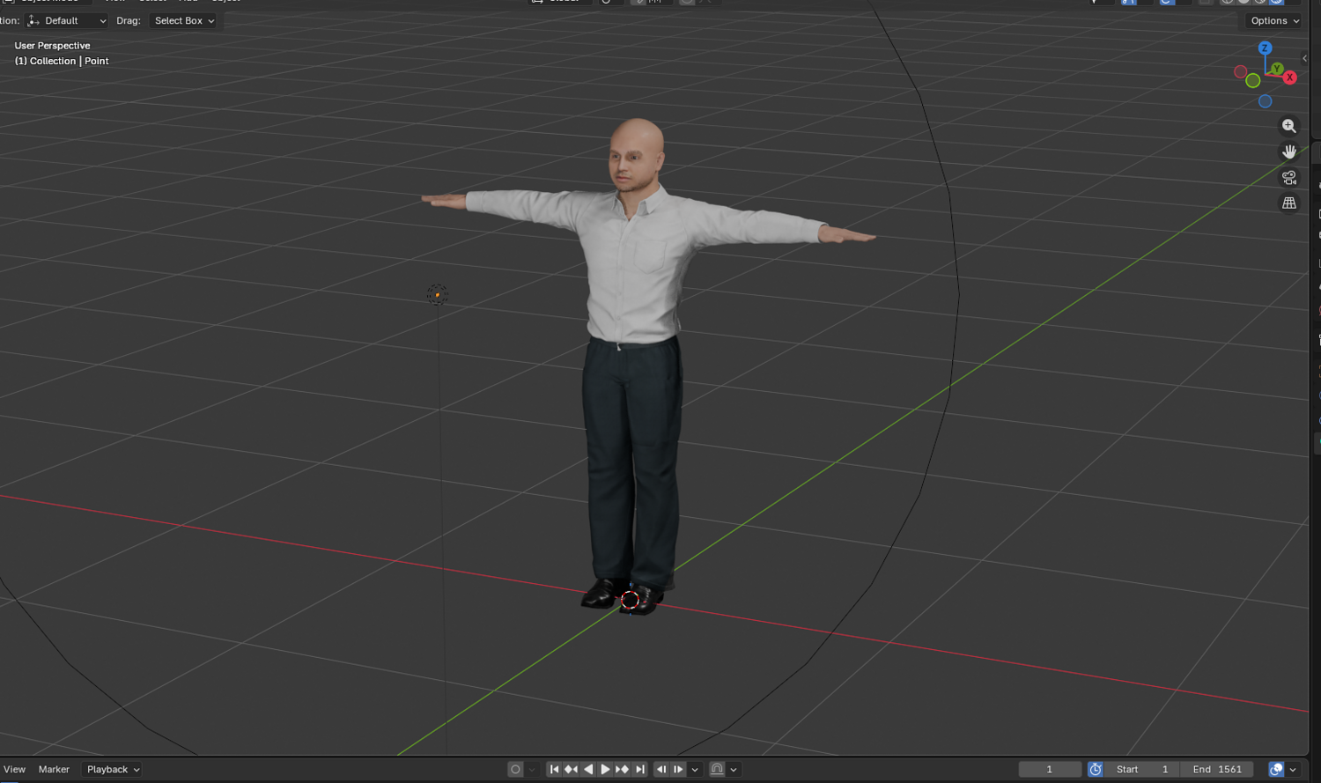Play the animation forward
The height and width of the screenshot is (783, 1321).
coord(605,769)
